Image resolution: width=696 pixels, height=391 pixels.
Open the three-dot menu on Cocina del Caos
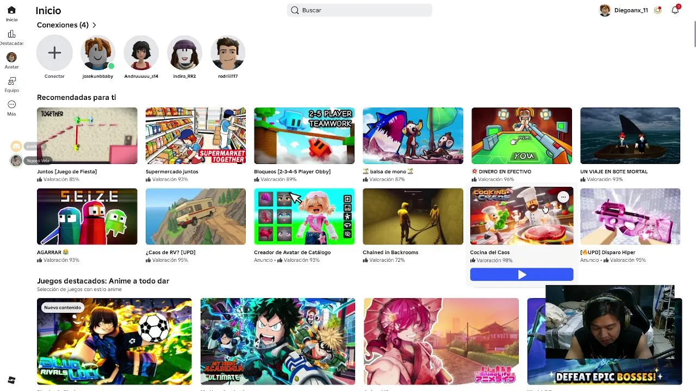pyautogui.click(x=563, y=197)
